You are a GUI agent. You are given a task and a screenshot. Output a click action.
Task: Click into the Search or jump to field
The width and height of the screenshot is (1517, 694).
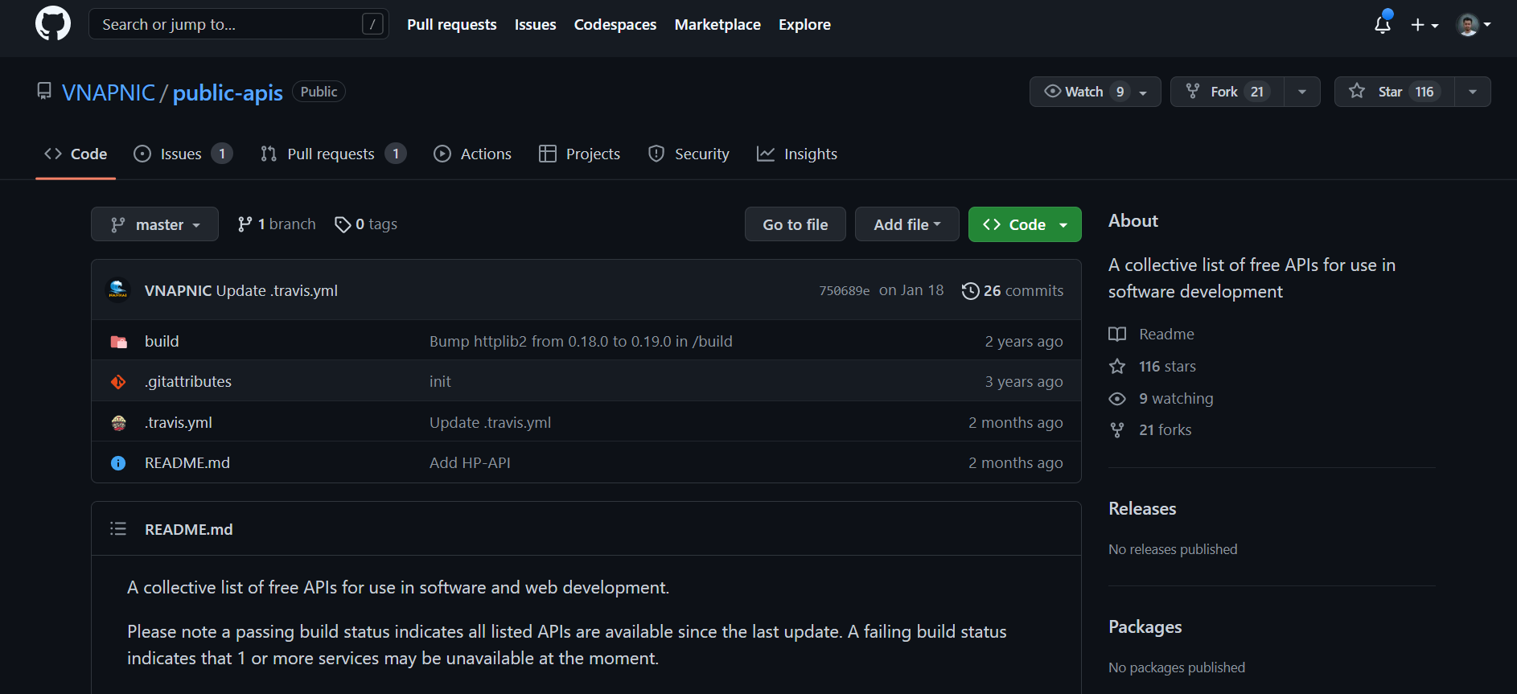coord(239,24)
